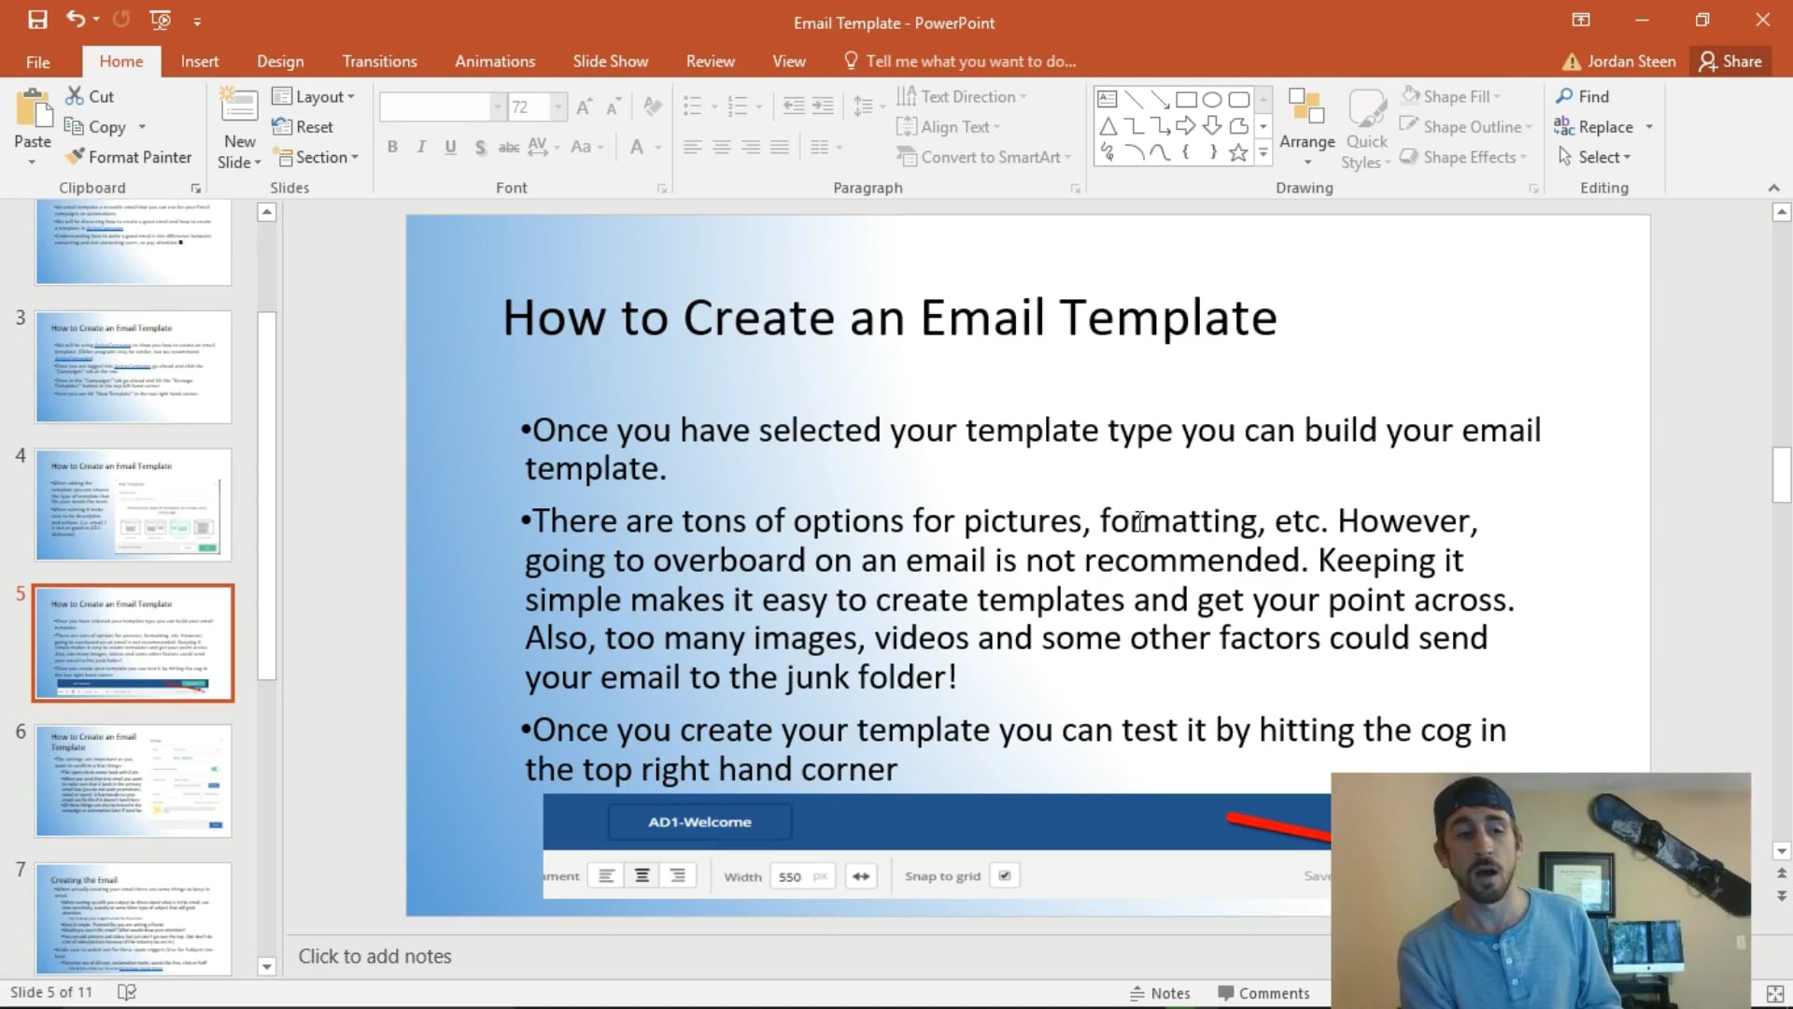Toggle Underline formatting
Image resolution: width=1793 pixels, height=1009 pixels.
(450, 147)
